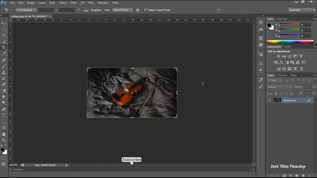
Task: Open the Layers panel flyout menu
Action: click(x=315, y=75)
